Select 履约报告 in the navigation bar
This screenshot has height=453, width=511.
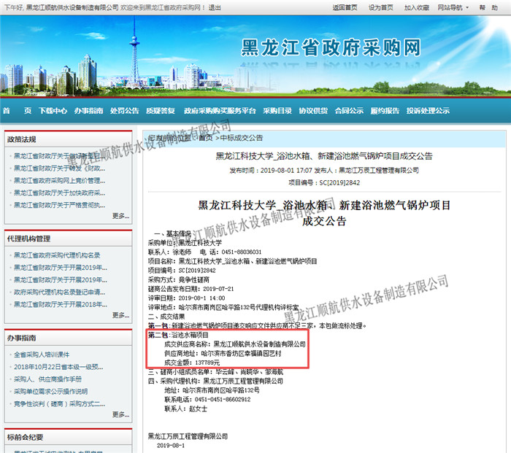click(x=385, y=111)
